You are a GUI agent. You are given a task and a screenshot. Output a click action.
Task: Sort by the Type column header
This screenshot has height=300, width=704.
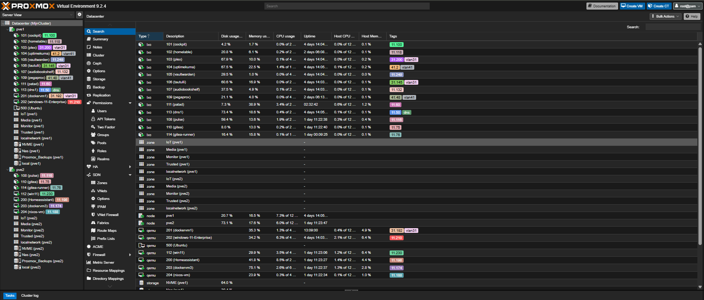149,36
